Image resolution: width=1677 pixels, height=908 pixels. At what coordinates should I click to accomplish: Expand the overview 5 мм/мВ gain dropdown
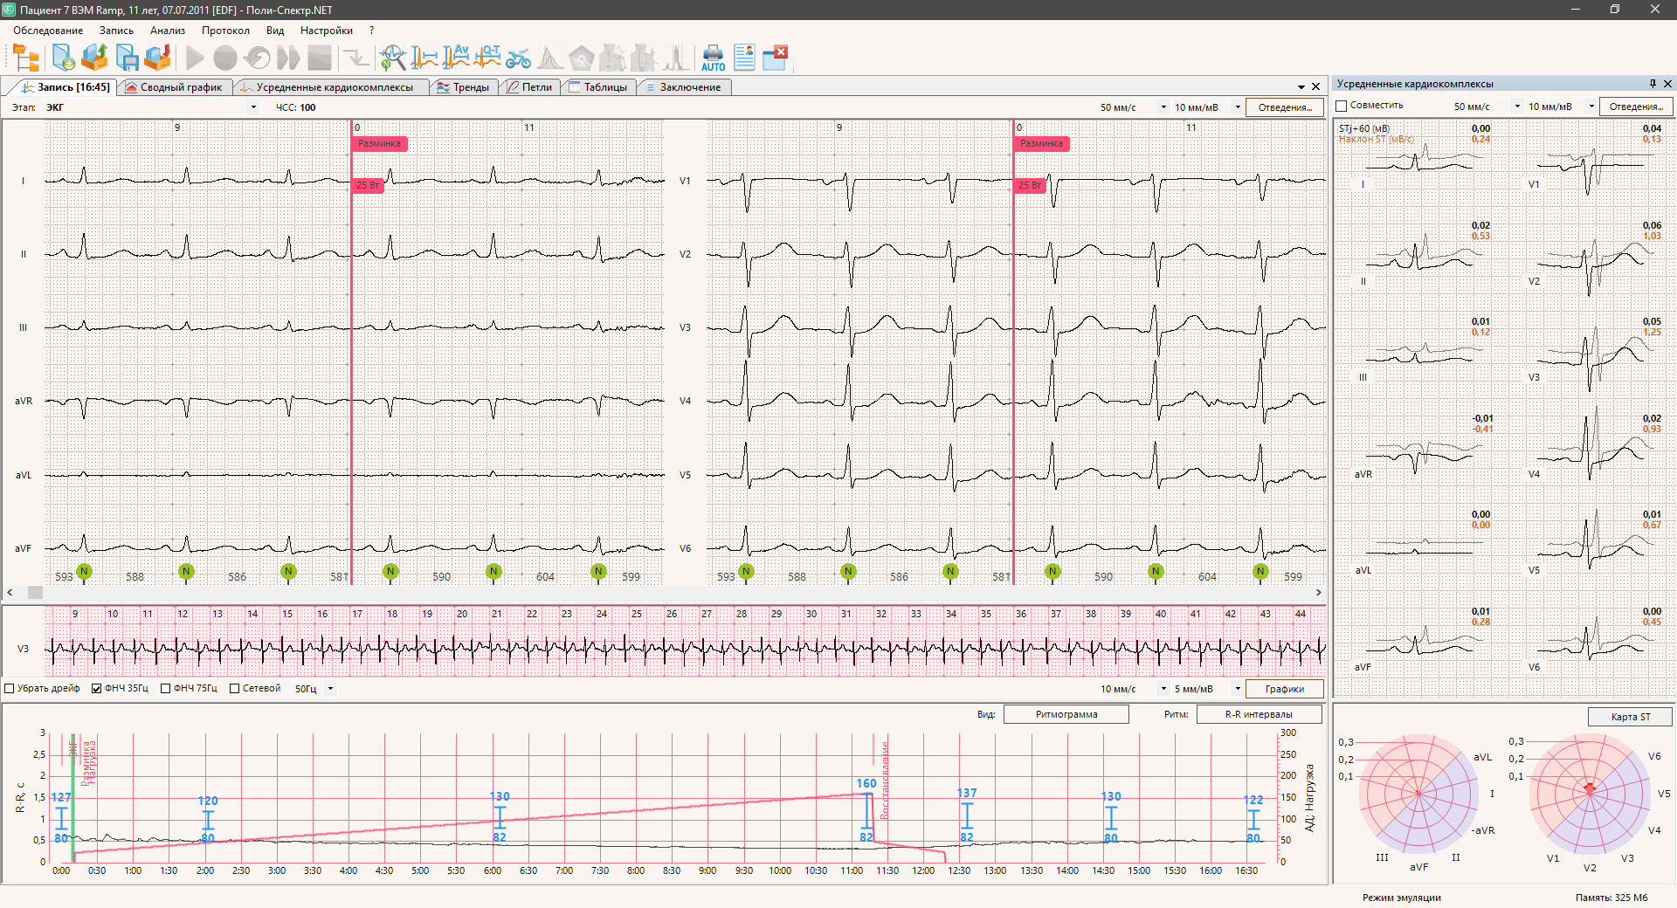1238,689
